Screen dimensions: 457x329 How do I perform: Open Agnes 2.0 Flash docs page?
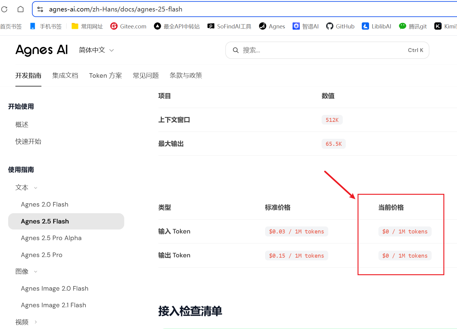point(45,204)
